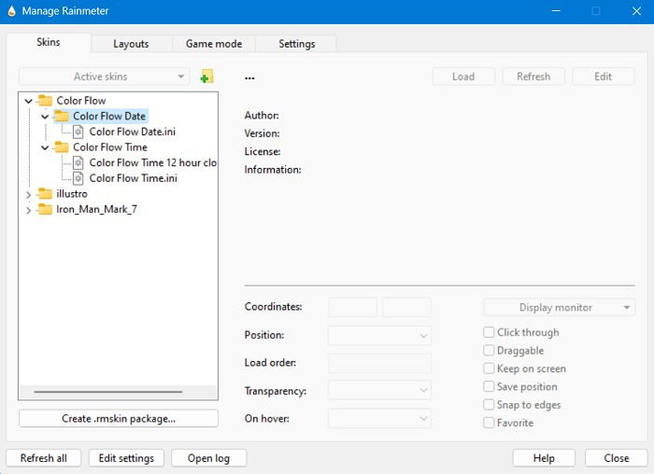Toggle the Draggable checkbox

point(489,350)
